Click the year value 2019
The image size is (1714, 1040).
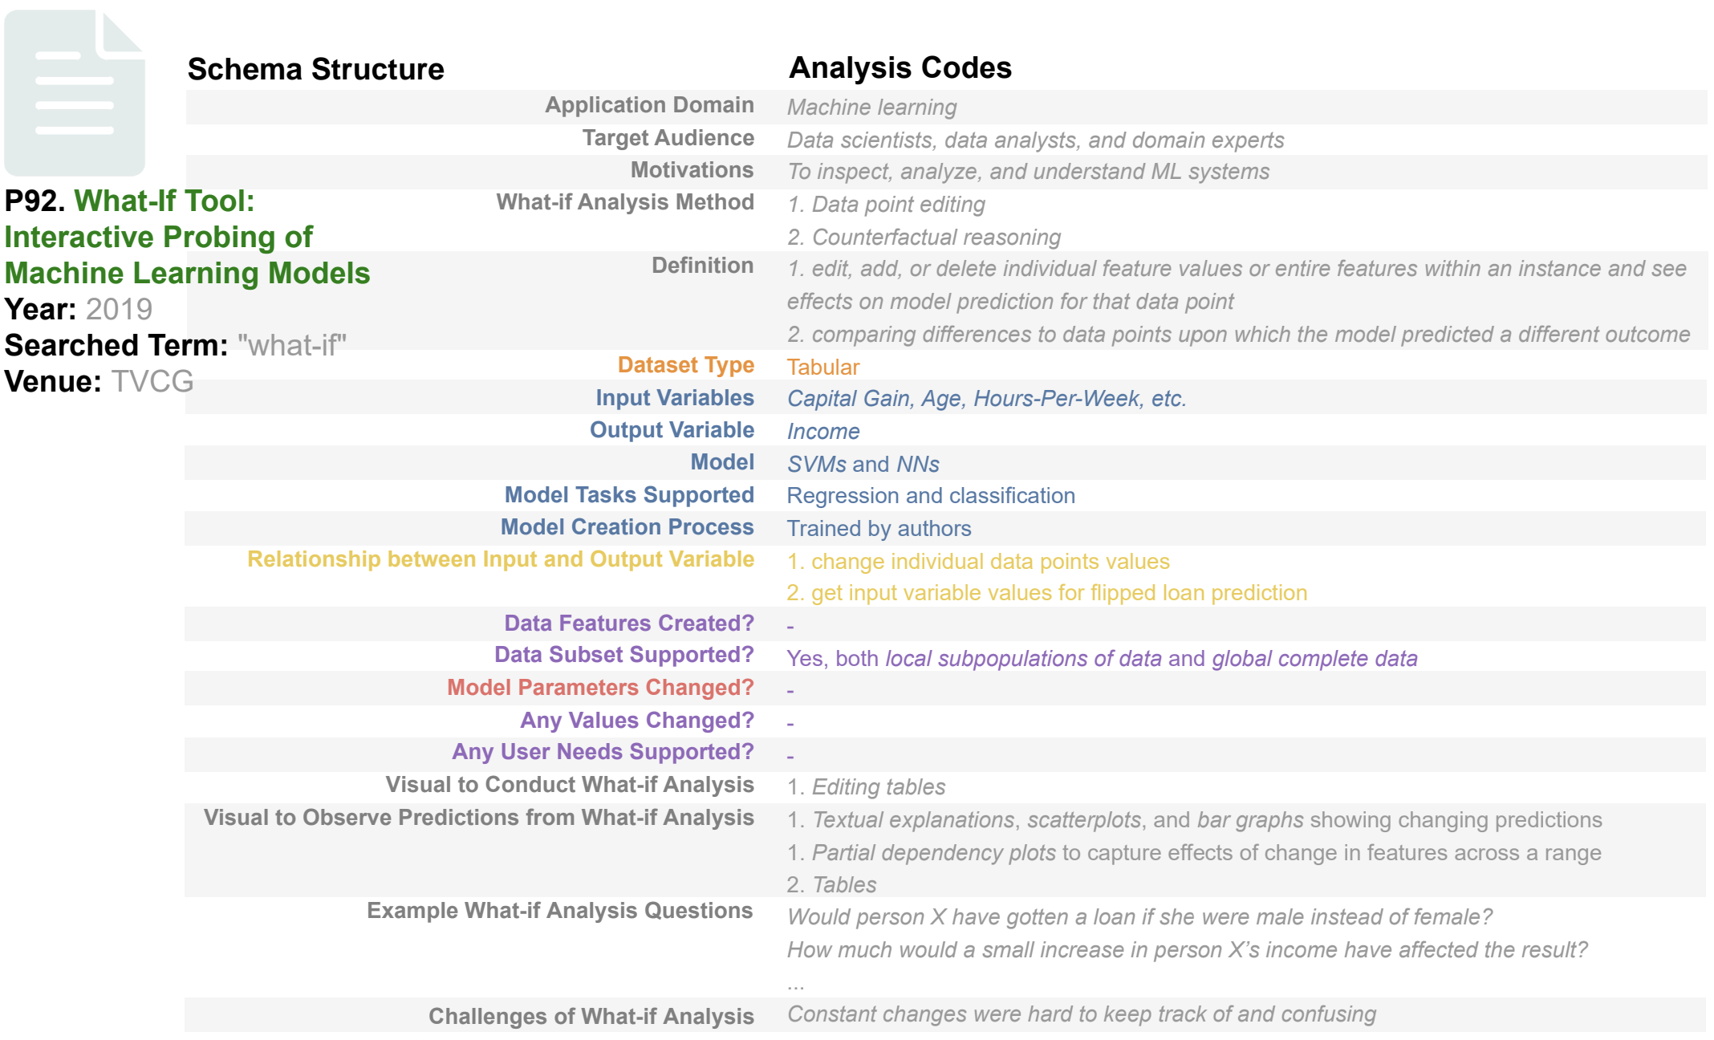119,309
